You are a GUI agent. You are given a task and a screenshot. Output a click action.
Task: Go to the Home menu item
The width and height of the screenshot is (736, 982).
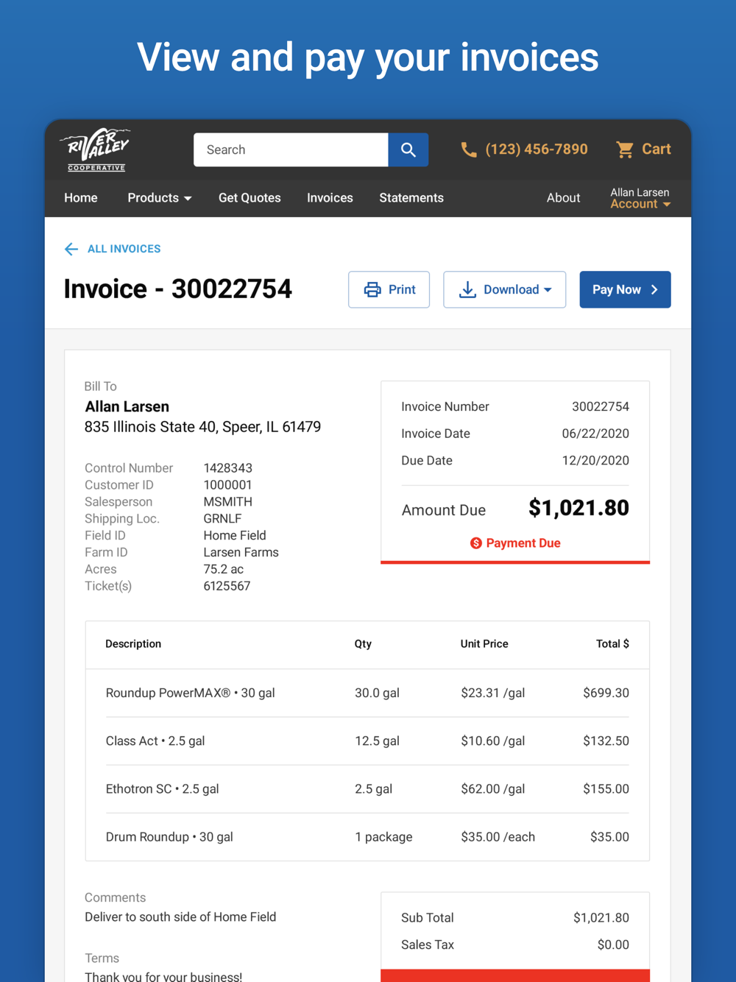coord(81,198)
